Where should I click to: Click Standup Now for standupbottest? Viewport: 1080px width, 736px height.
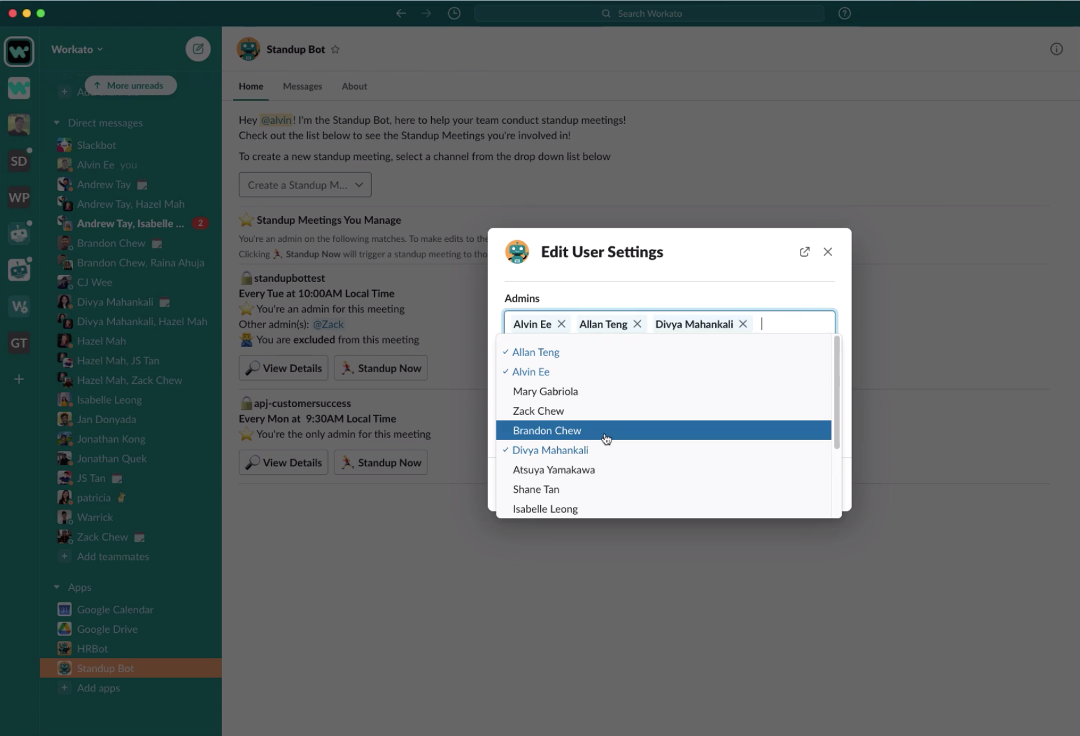pyautogui.click(x=381, y=368)
